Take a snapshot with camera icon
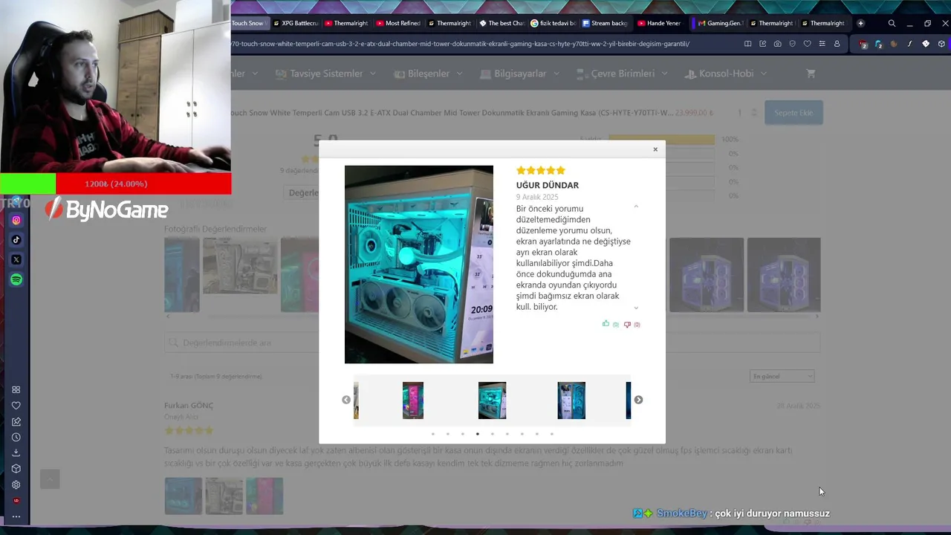This screenshot has width=951, height=535. (777, 44)
